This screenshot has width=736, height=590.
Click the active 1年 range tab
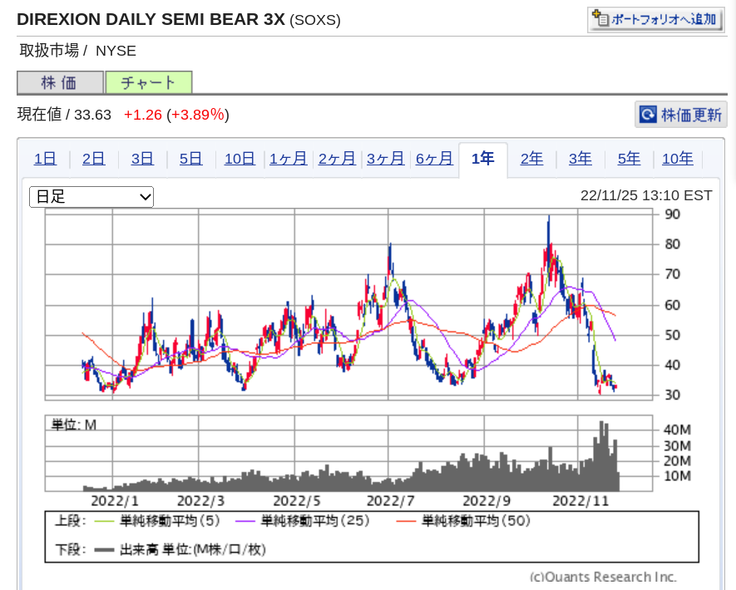coord(483,160)
